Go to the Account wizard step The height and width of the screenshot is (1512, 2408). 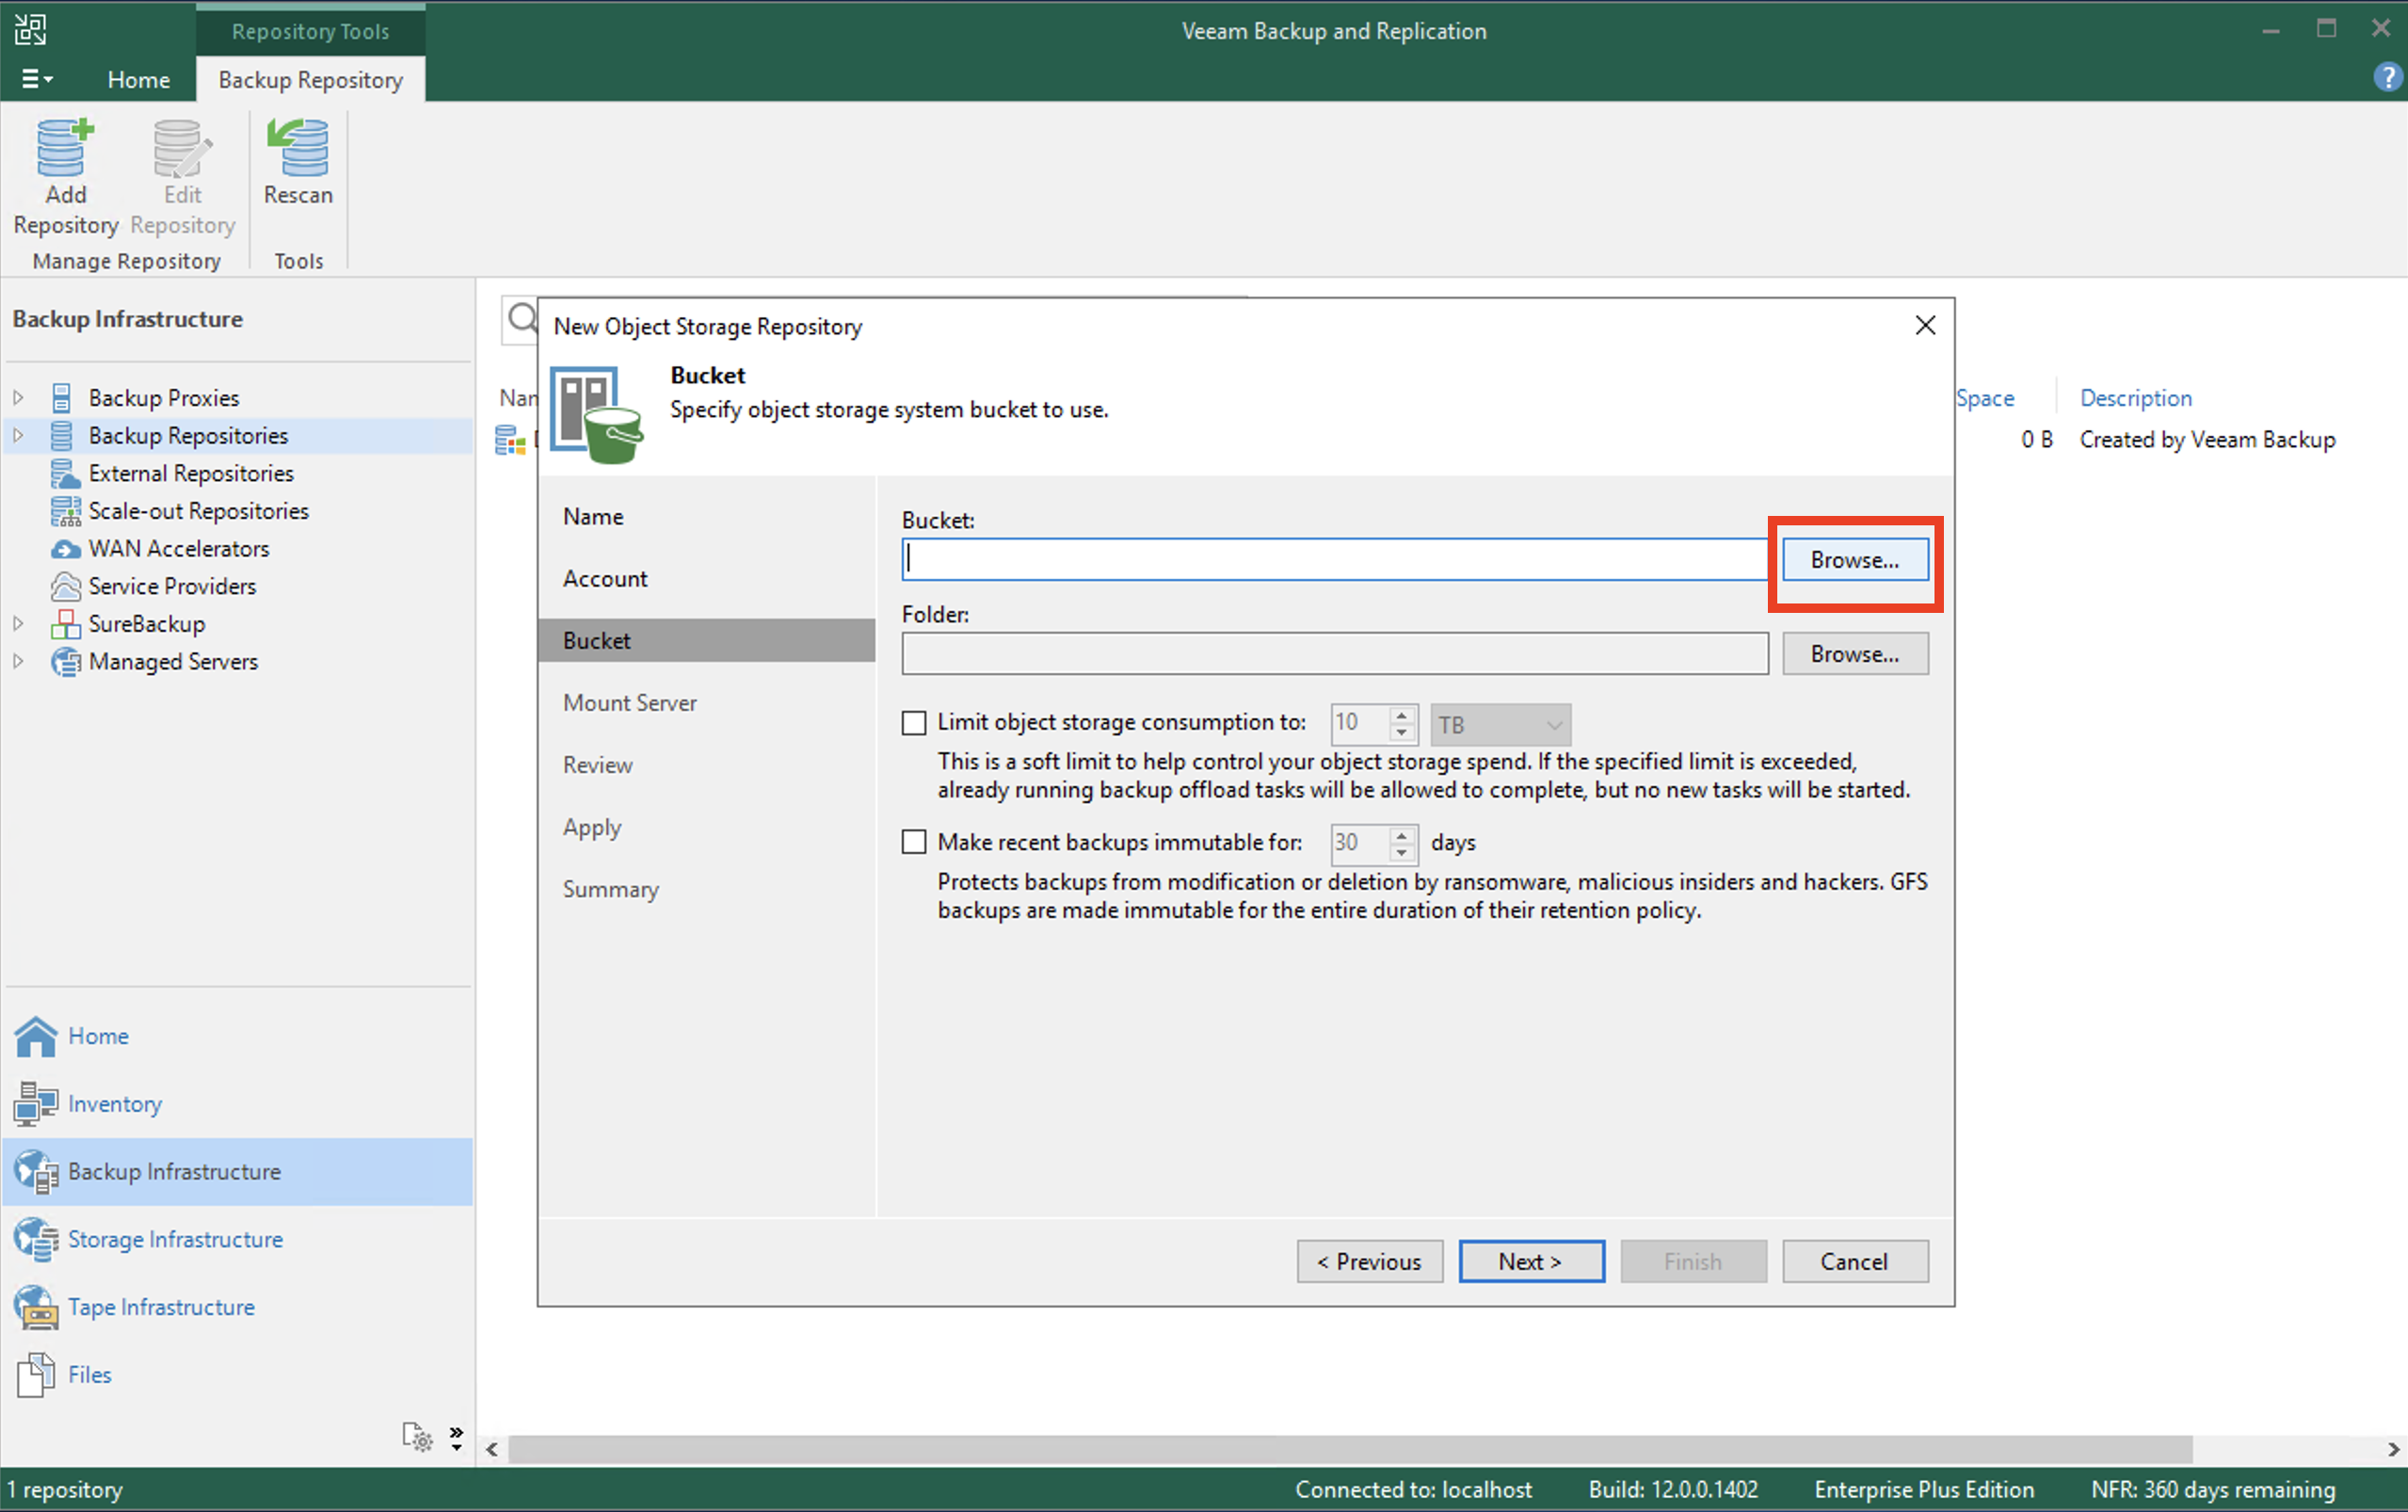[x=605, y=579]
